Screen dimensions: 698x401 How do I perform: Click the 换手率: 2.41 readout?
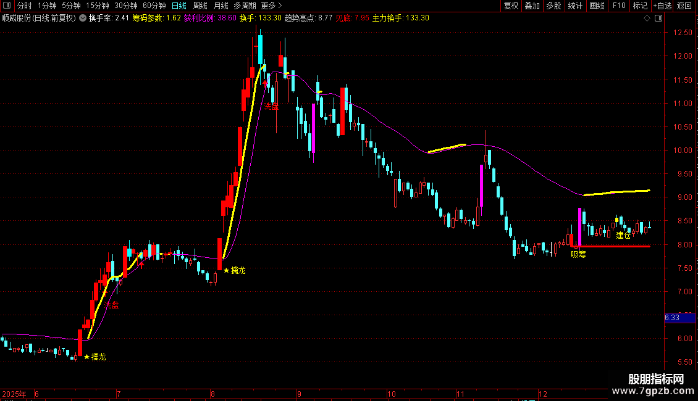click(x=109, y=19)
